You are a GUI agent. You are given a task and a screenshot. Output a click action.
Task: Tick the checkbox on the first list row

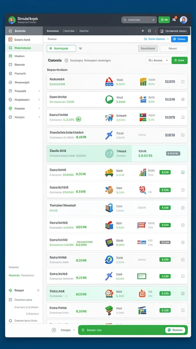coord(183,82)
